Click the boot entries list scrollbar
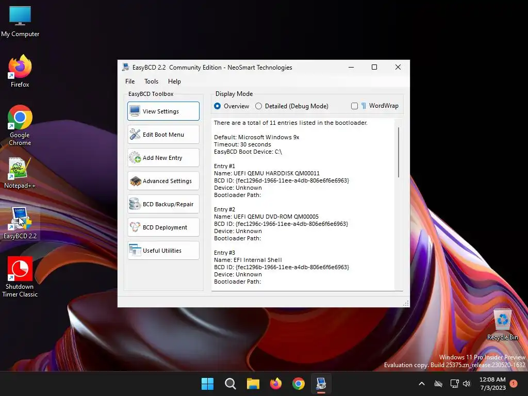528x396 pixels. click(399, 152)
